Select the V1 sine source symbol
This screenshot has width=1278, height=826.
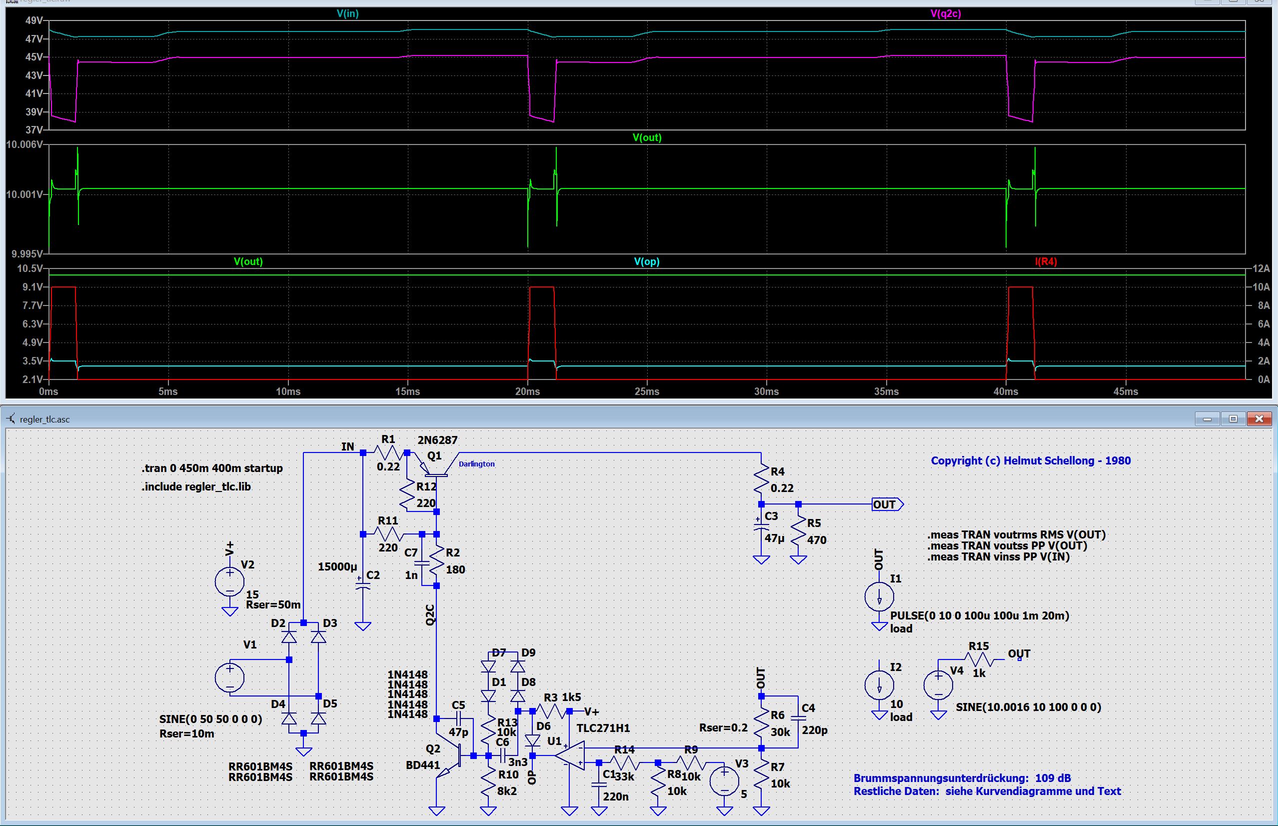click(x=229, y=677)
